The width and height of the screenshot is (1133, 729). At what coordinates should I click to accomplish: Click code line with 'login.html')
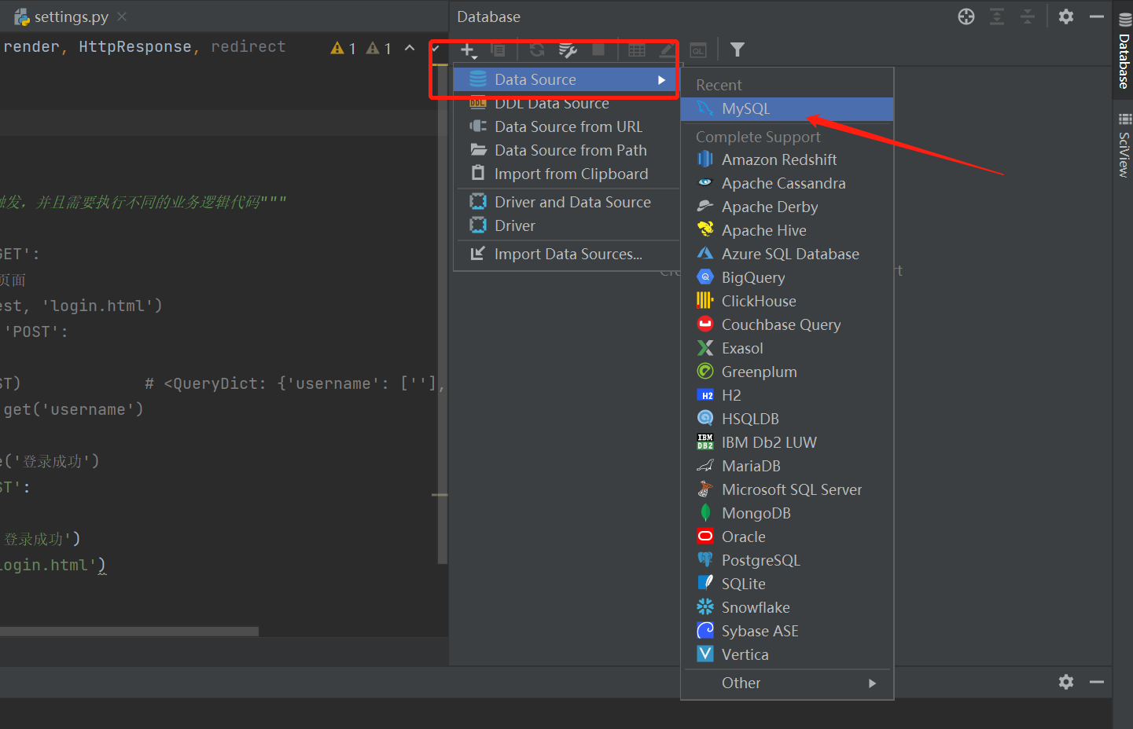point(82,306)
